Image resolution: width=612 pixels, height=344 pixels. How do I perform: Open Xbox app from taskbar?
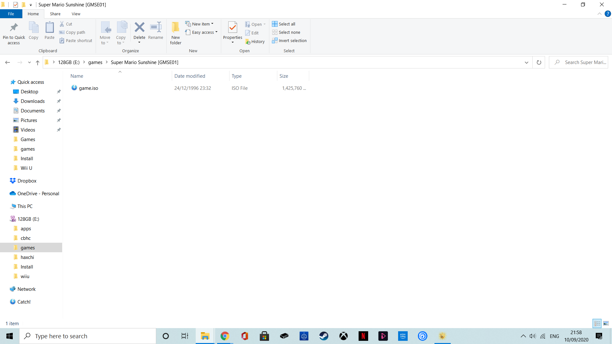[x=344, y=336]
